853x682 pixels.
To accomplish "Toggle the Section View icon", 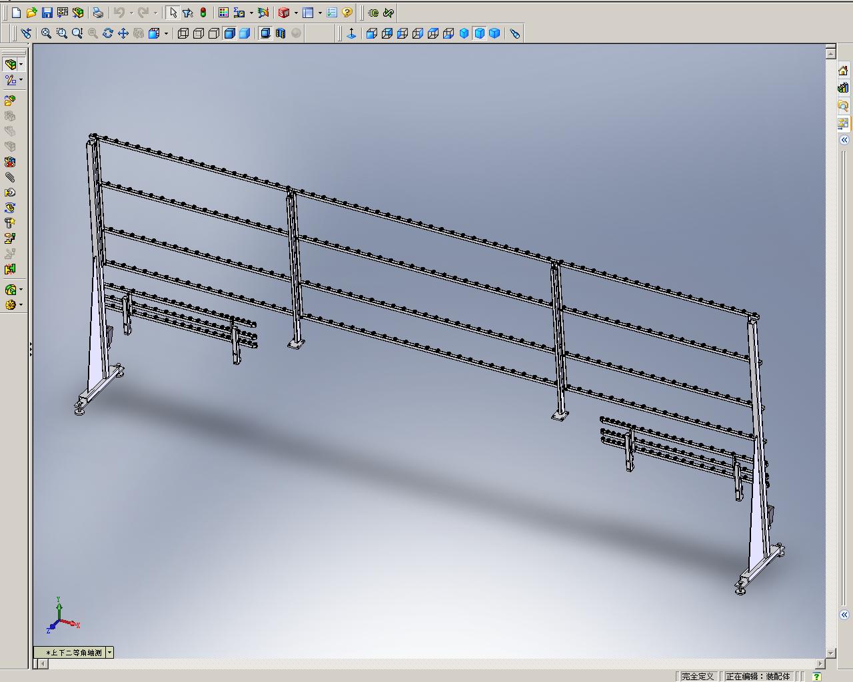I will 281,33.
